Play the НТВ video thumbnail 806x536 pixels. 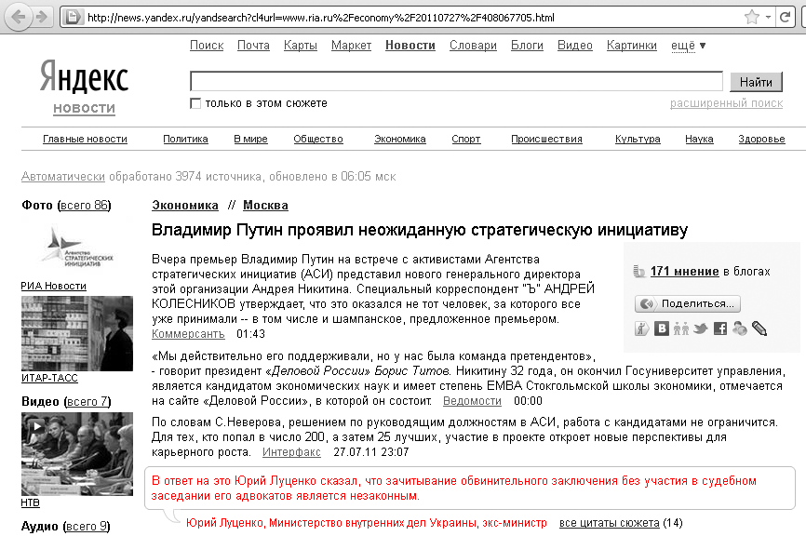63,453
